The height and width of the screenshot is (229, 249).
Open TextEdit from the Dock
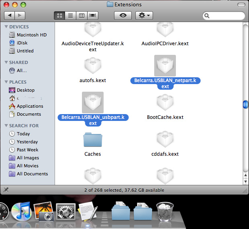pyautogui.click(x=87, y=211)
